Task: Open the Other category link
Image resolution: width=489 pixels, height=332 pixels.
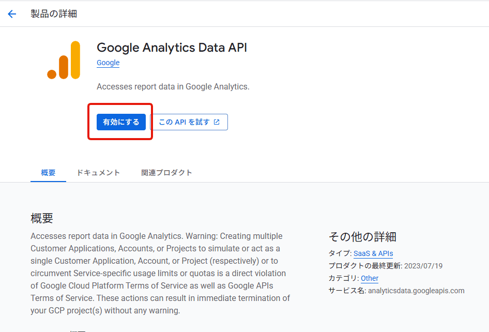Action: click(x=370, y=278)
